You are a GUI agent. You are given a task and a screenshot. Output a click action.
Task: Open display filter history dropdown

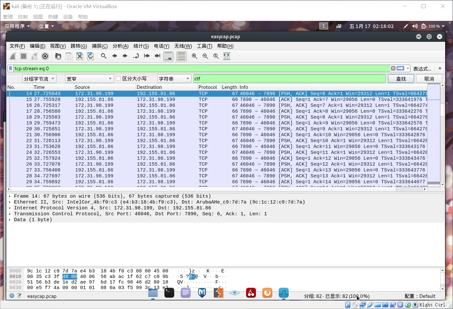(x=408, y=68)
